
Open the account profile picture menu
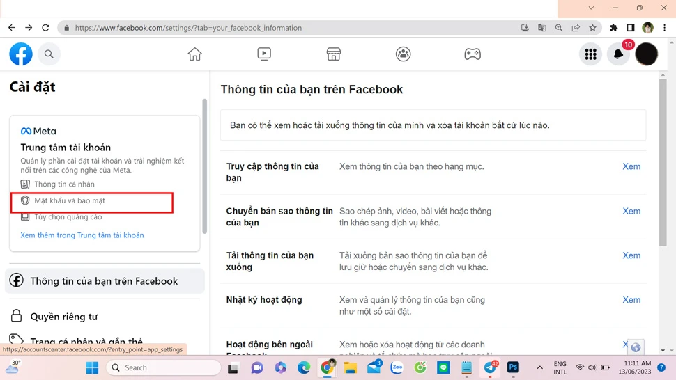646,54
